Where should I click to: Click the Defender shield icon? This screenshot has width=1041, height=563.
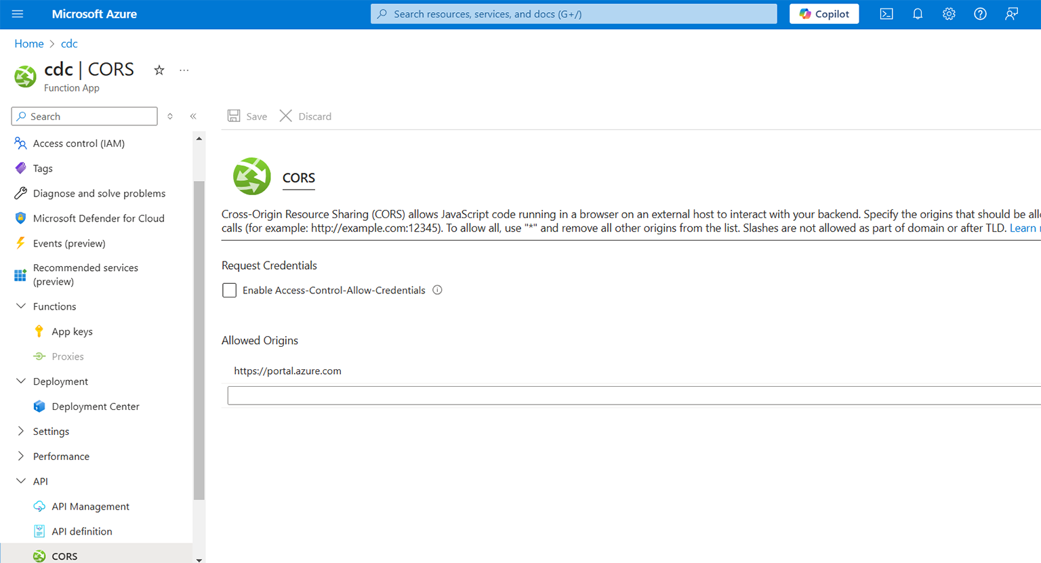20,218
